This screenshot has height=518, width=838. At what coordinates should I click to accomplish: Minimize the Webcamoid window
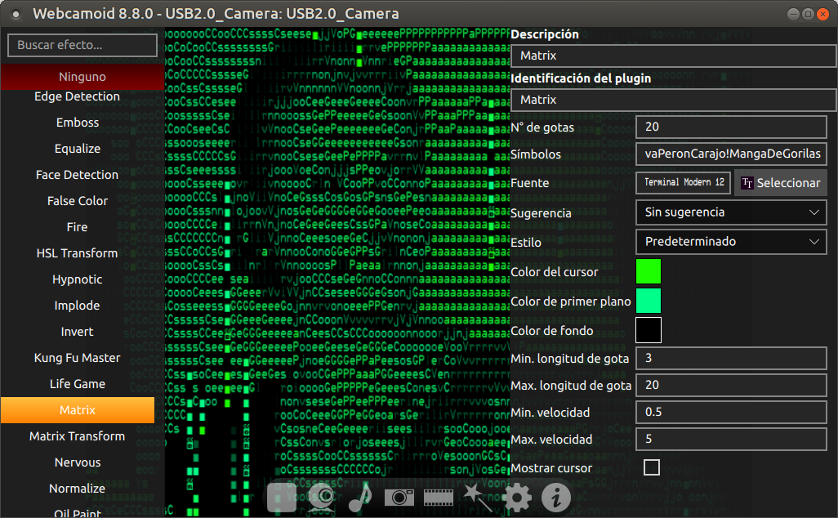click(x=794, y=14)
